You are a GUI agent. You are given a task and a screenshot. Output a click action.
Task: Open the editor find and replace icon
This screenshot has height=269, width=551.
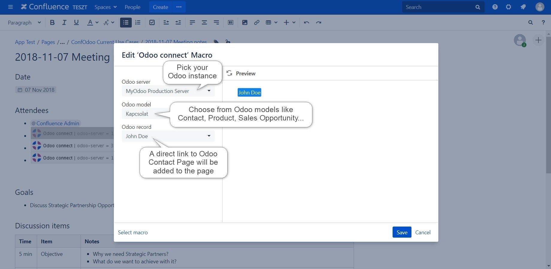pos(530,22)
